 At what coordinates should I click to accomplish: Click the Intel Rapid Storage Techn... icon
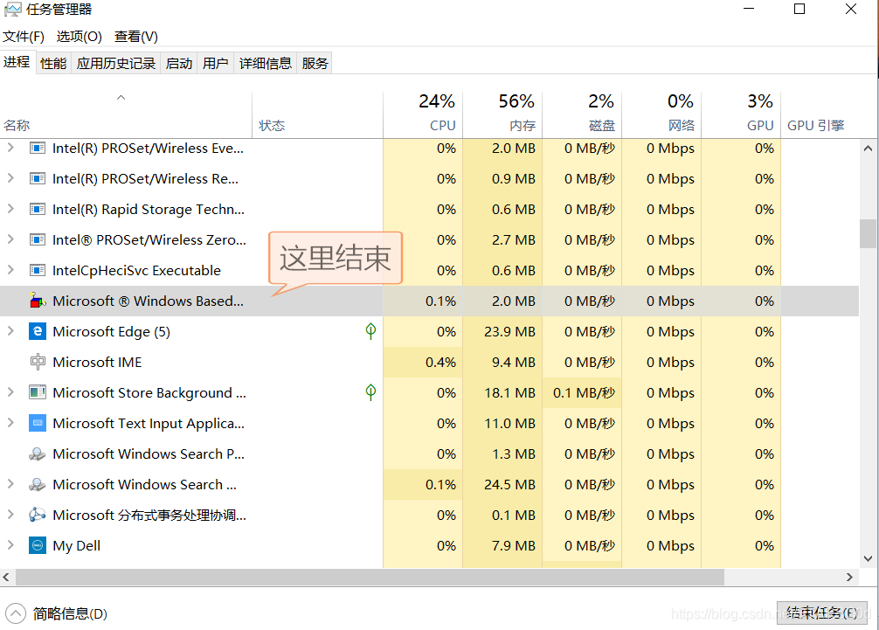37,210
